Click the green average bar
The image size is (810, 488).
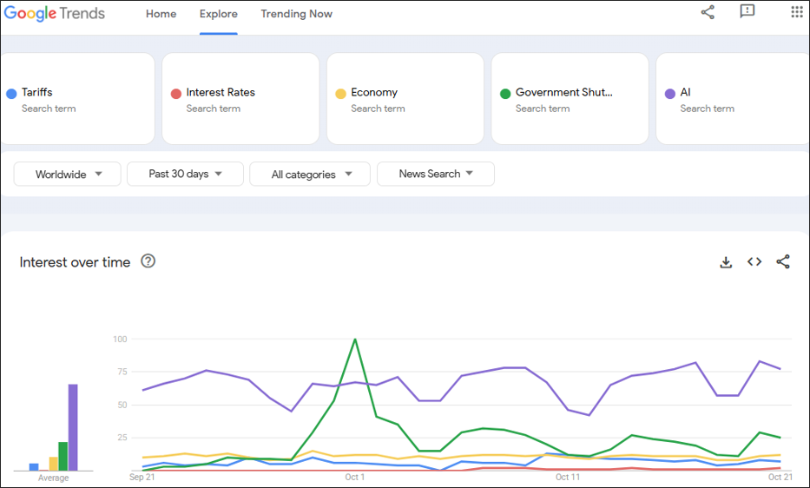(63, 457)
